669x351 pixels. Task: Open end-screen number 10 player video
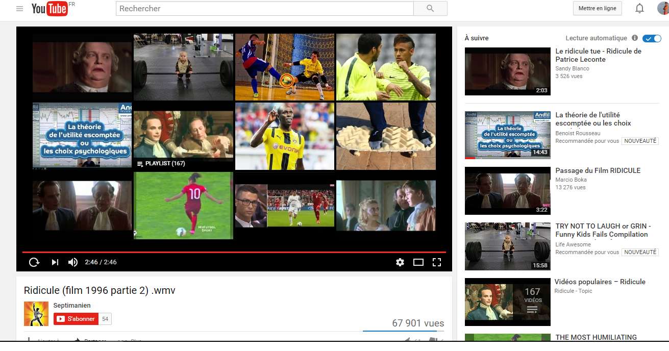183,206
